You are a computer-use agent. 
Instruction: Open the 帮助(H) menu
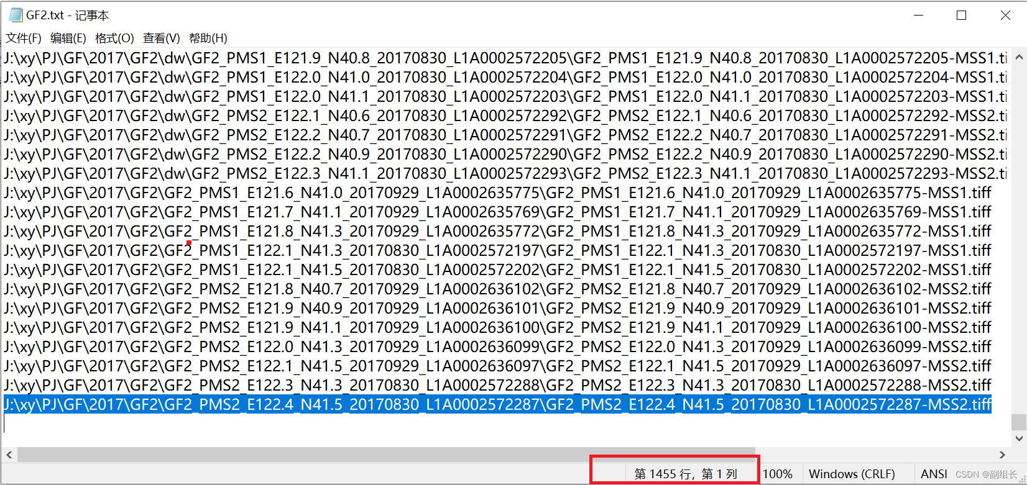[x=208, y=39]
